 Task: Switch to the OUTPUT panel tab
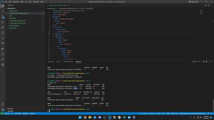pyautogui.click(x=58, y=62)
